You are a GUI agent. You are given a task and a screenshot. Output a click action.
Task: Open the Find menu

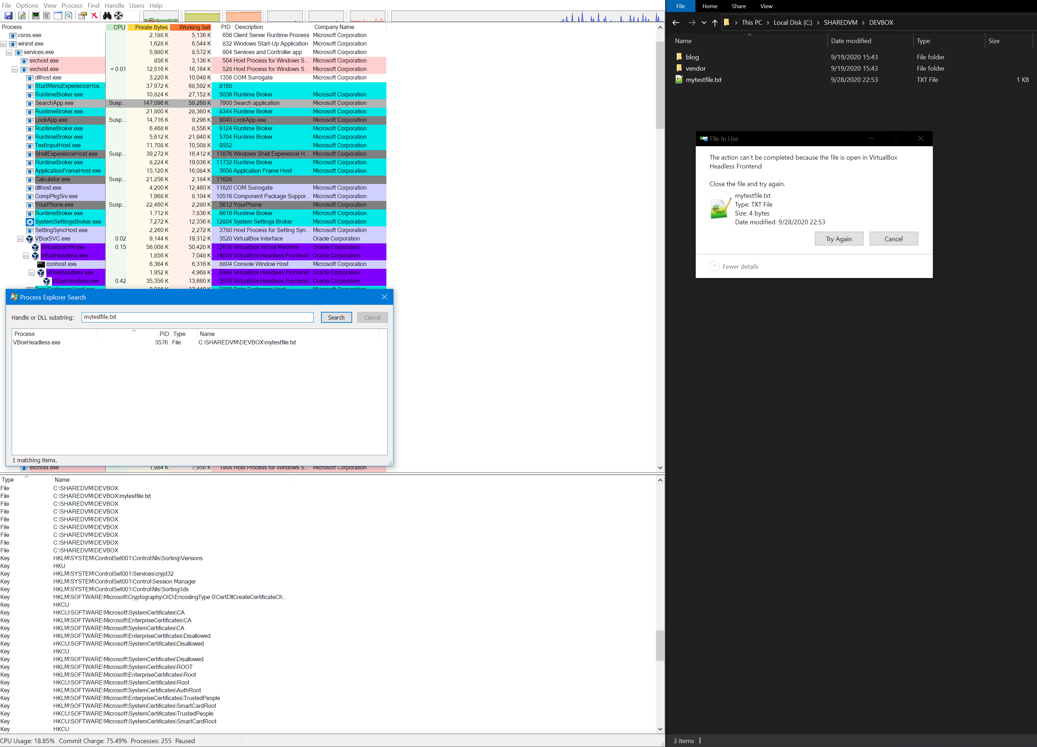93,6
